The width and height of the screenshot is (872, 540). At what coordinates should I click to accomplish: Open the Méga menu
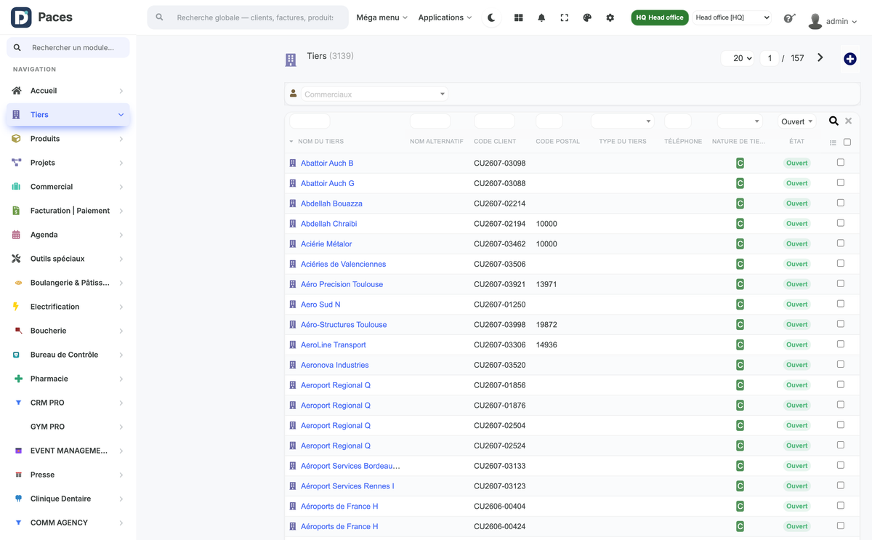(381, 17)
